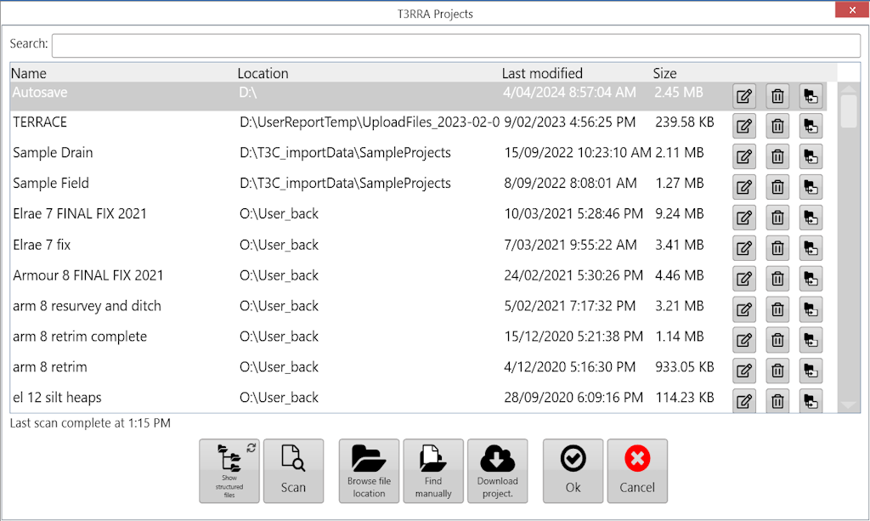This screenshot has height=521, width=870.
Task: Edit the Elrae 7 fix project
Action: click(744, 248)
